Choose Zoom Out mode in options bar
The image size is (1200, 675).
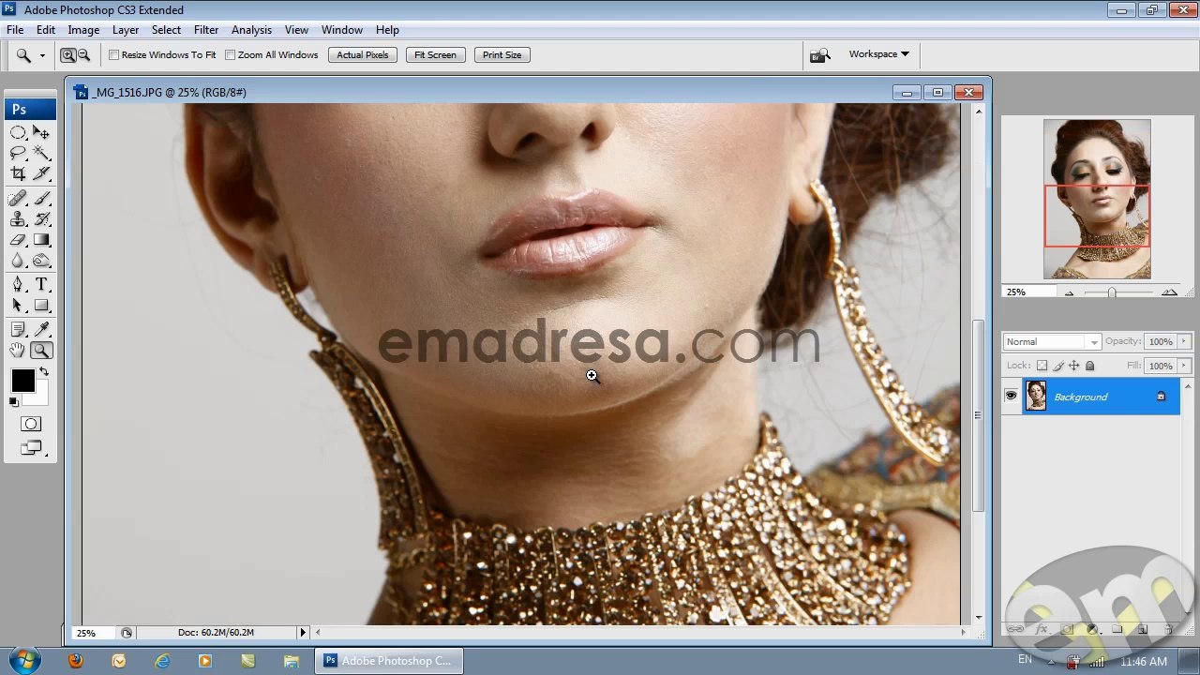coord(83,55)
